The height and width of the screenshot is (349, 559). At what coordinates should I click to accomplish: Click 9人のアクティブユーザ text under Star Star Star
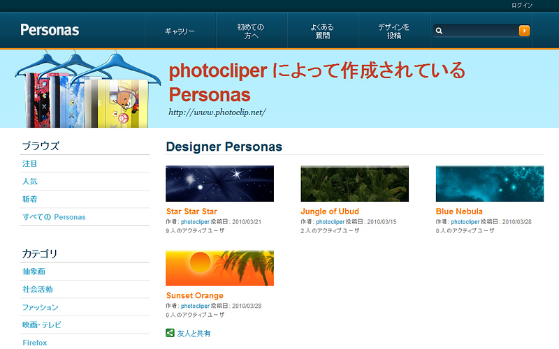pyautogui.click(x=195, y=231)
